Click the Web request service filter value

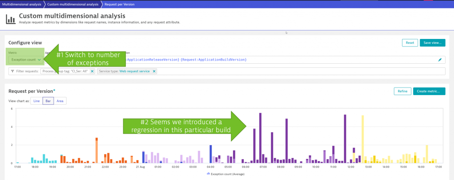click(x=134, y=71)
